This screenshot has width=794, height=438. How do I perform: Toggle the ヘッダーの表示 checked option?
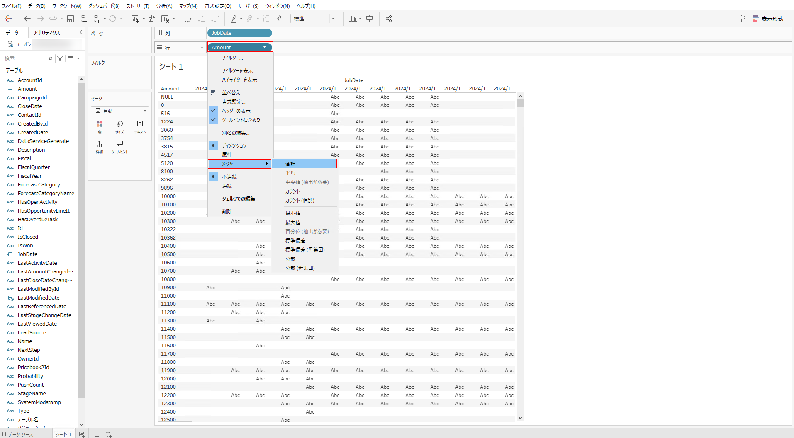236,111
